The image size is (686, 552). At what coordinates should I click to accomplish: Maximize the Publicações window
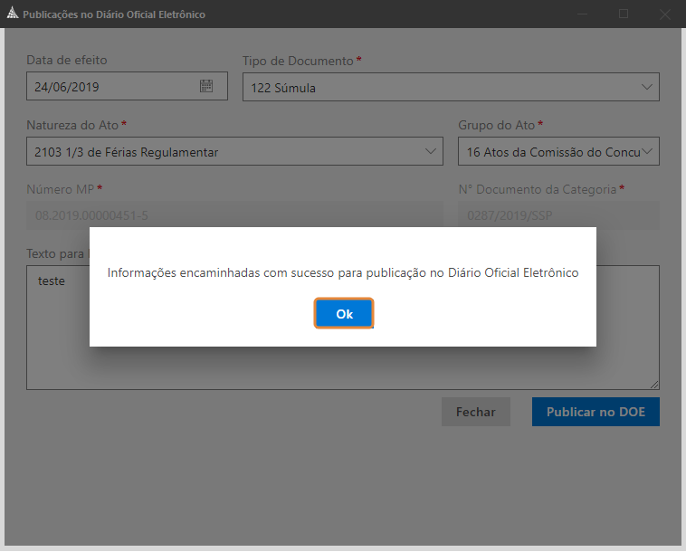624,14
